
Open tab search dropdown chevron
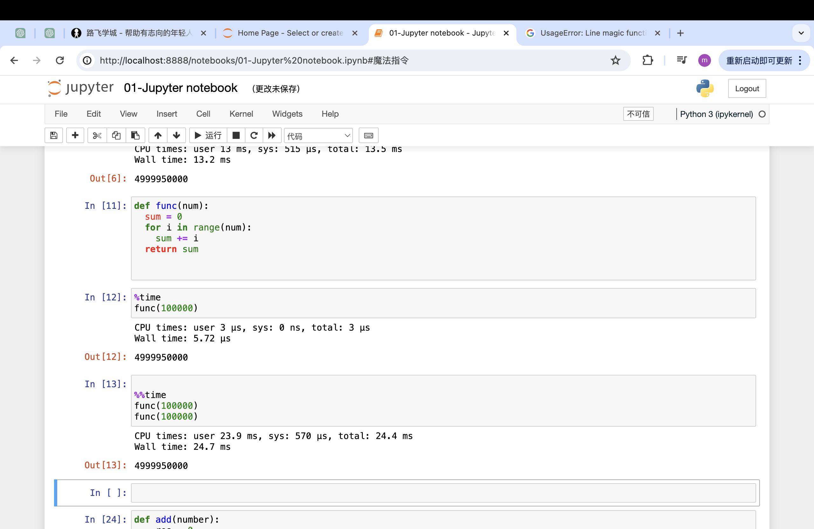point(801,33)
